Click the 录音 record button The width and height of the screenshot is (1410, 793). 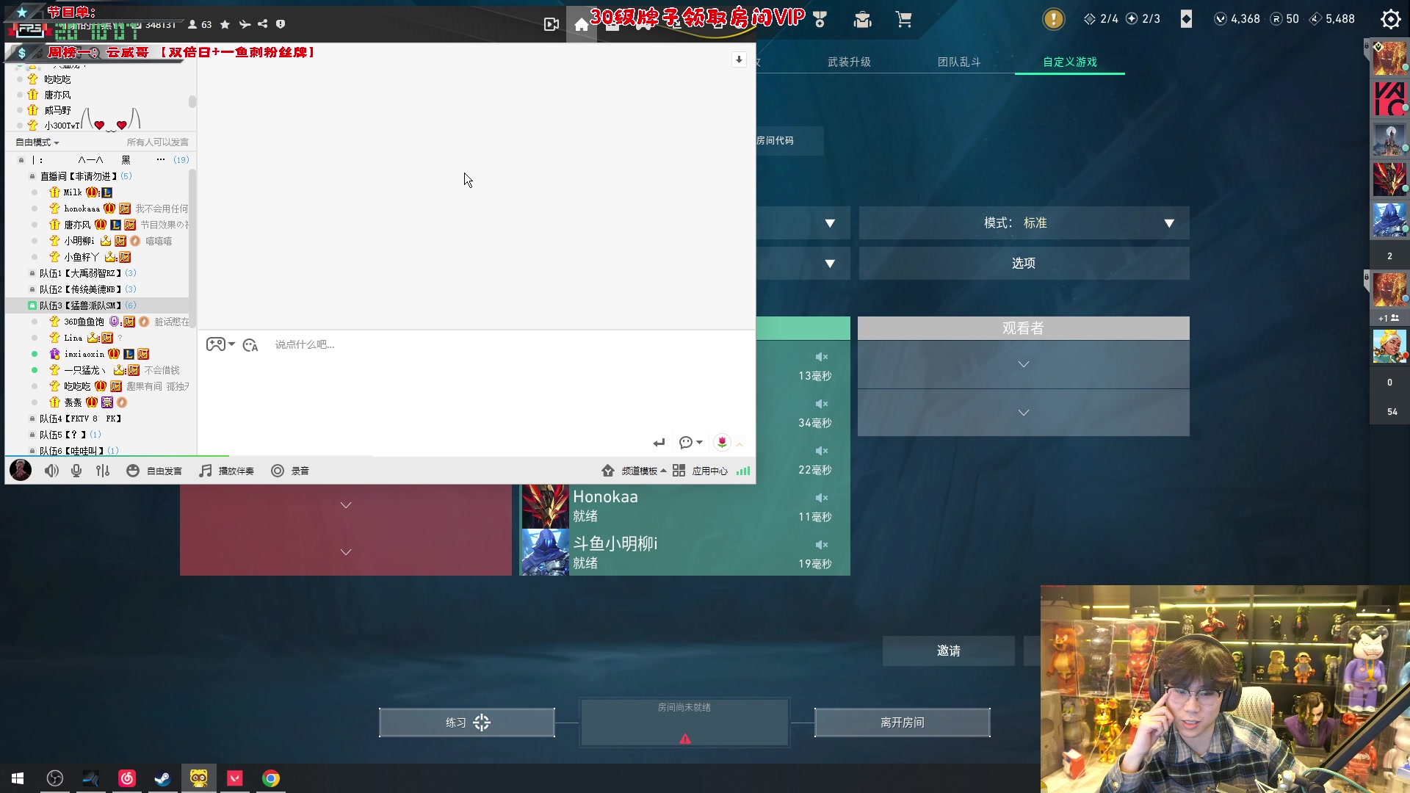278,471
